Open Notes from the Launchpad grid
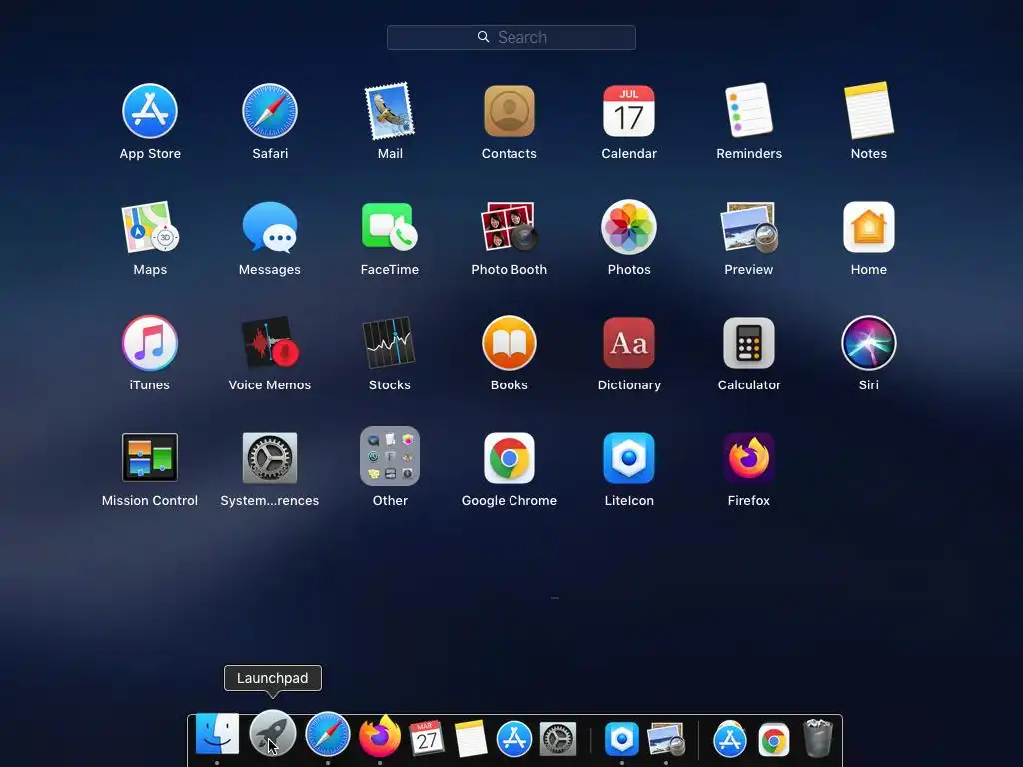This screenshot has width=1023, height=767. coord(869,111)
